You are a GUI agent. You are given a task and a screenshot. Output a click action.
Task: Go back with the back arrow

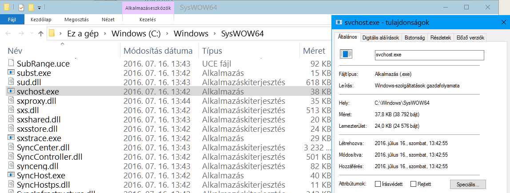[9, 33]
